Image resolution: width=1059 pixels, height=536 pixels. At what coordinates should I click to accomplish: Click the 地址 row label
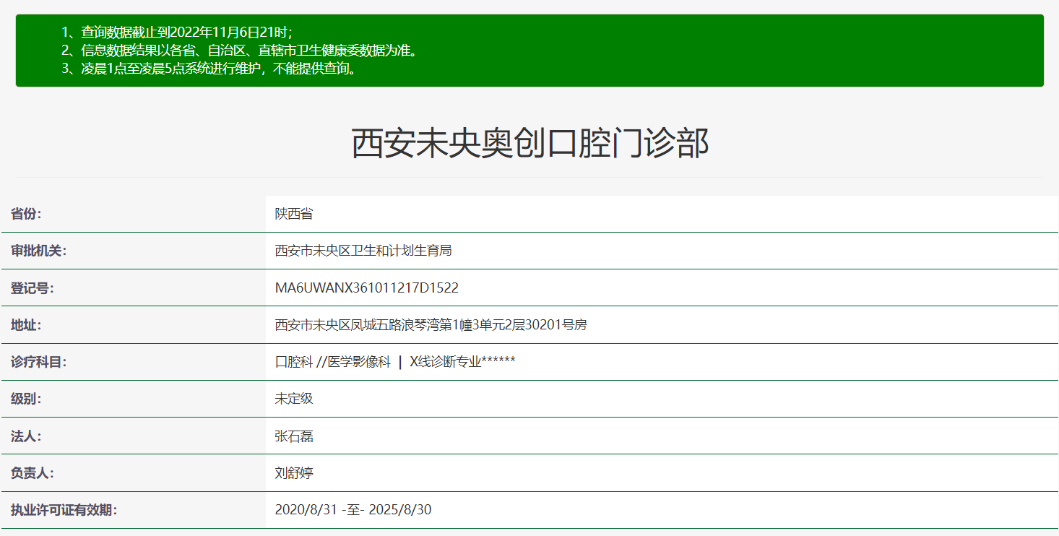pos(26,325)
